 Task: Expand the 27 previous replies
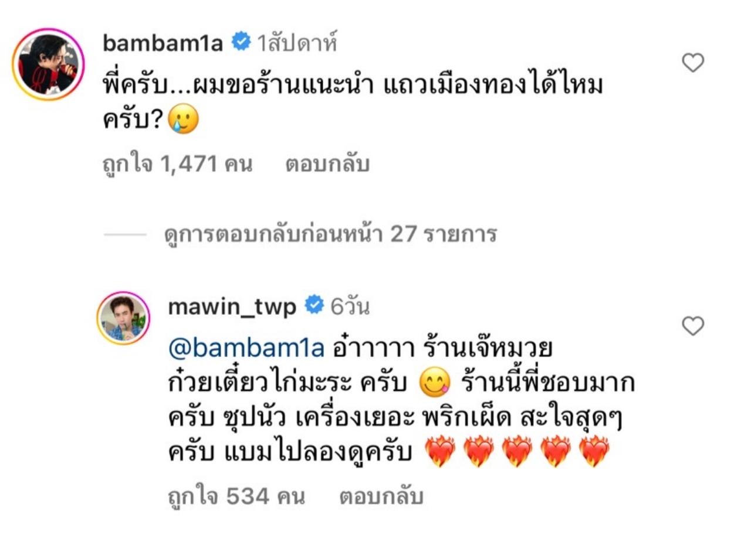[x=330, y=235]
